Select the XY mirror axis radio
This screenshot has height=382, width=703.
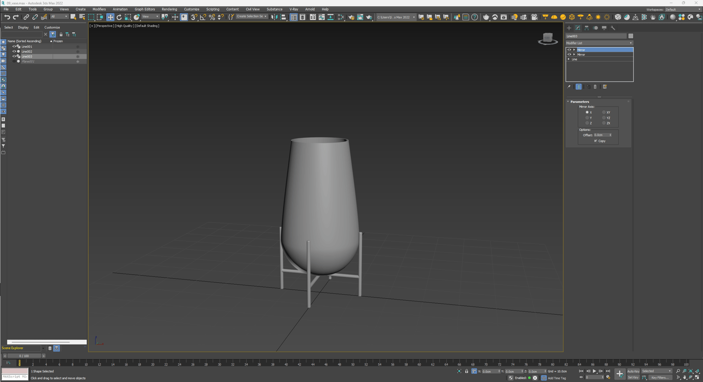point(604,112)
